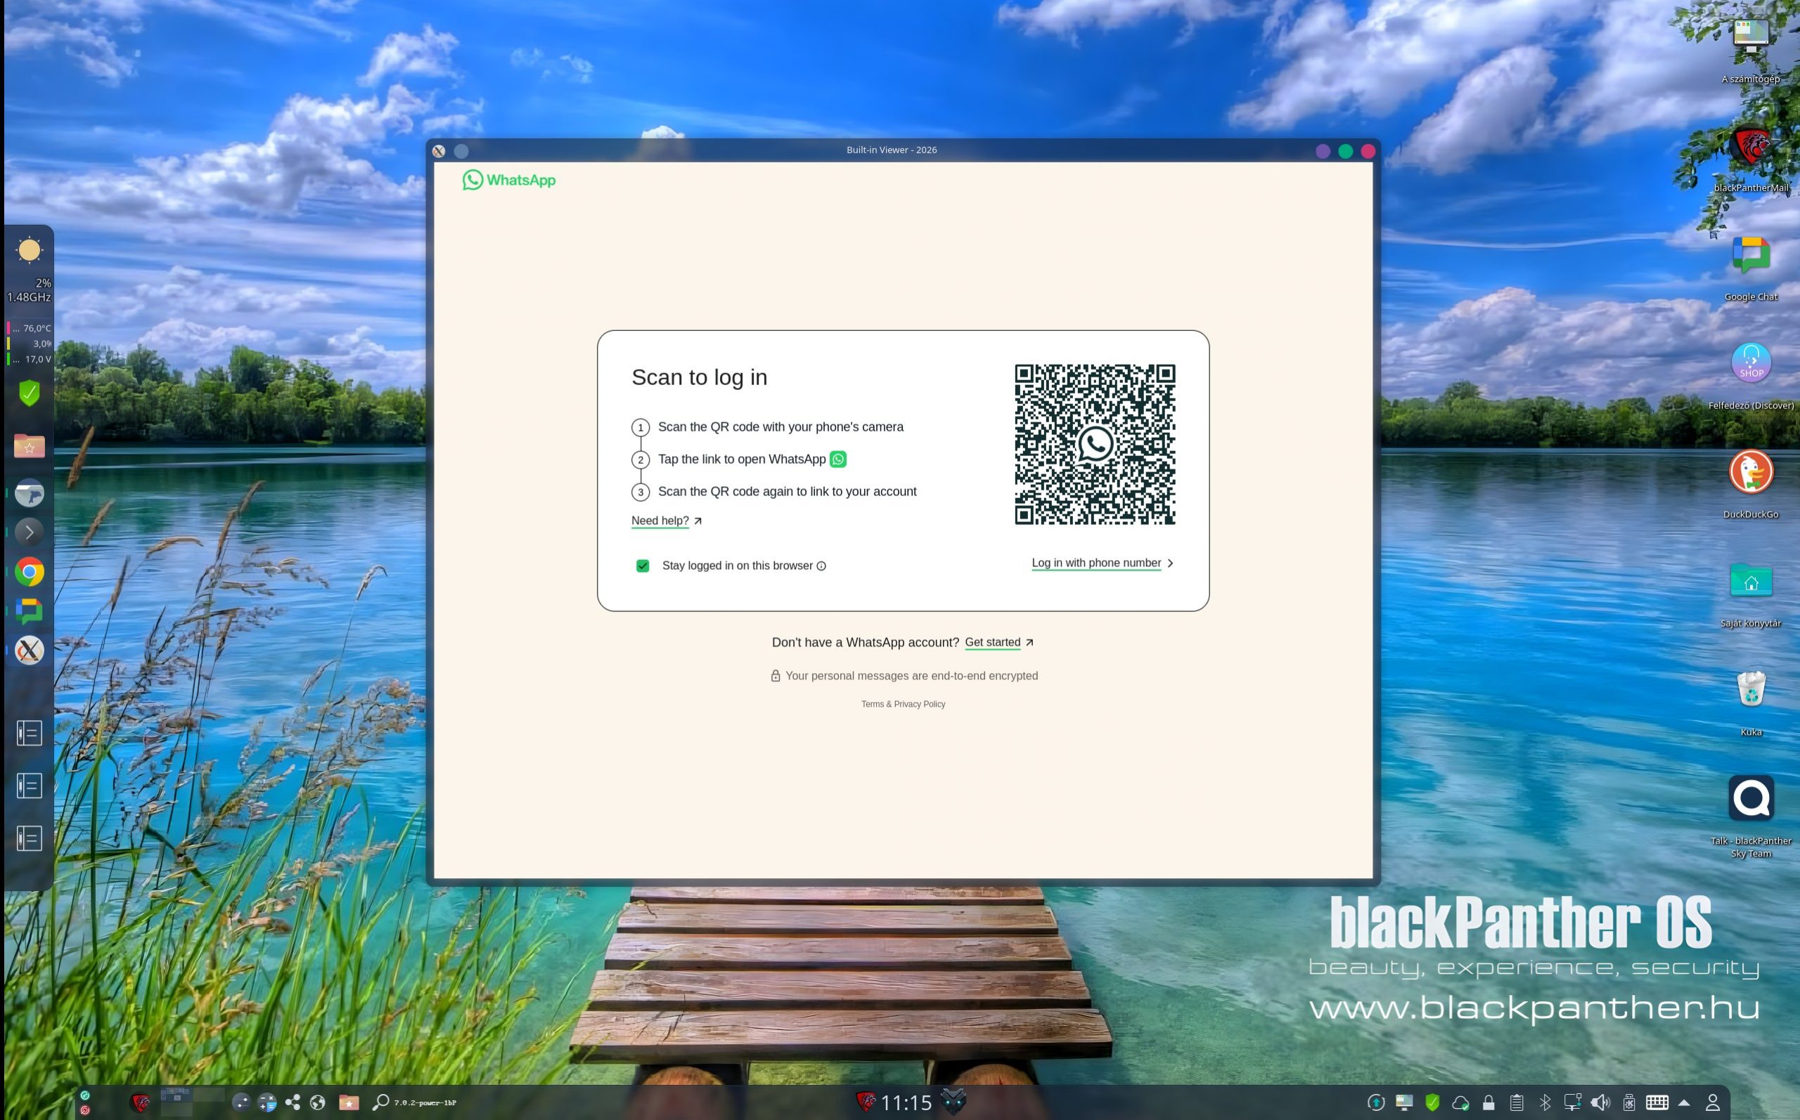The height and width of the screenshot is (1120, 1800).
Task: Open the system updates tray icon
Action: tap(1376, 1103)
